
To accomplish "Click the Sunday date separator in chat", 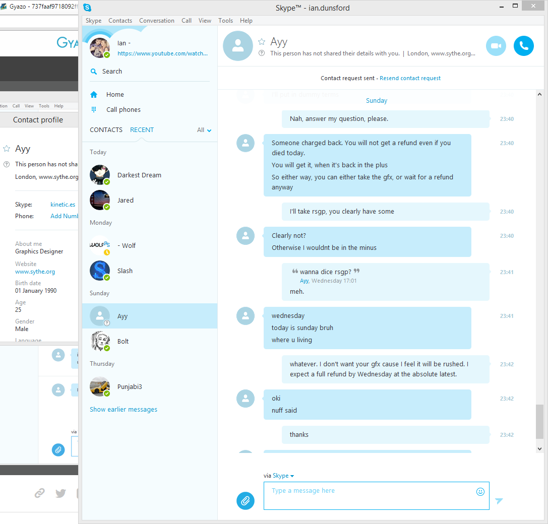I will [x=377, y=101].
